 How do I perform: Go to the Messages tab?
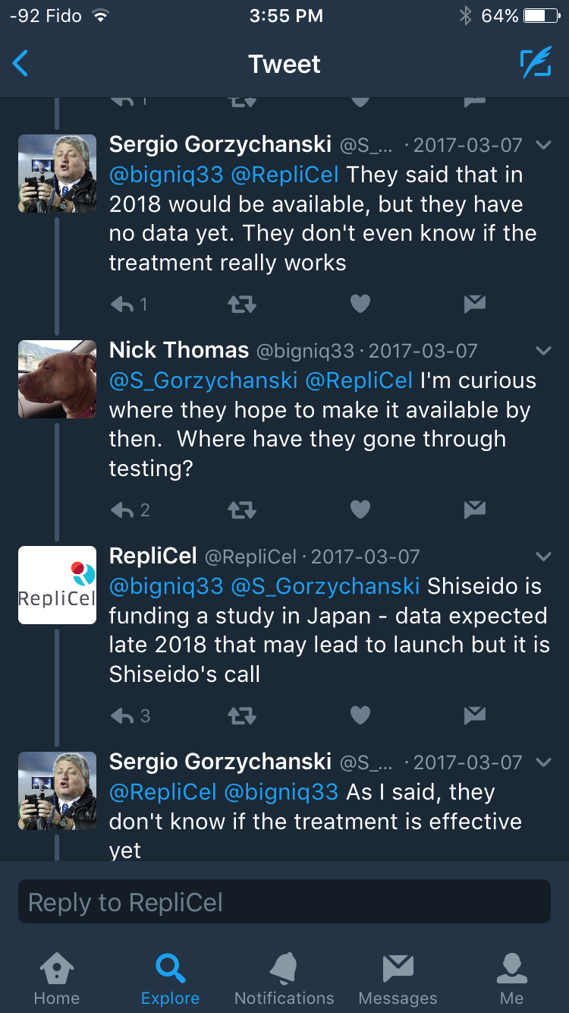click(x=398, y=979)
